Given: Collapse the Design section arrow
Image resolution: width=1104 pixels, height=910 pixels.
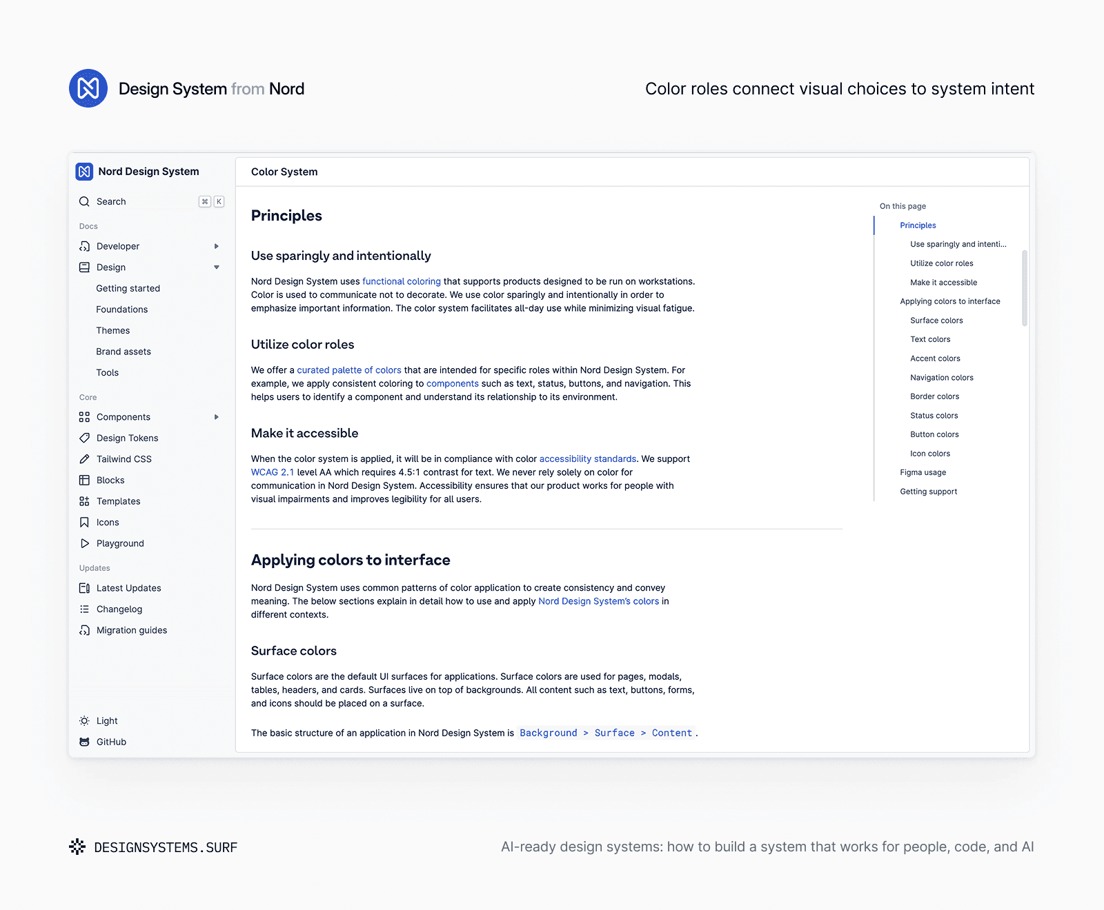Looking at the screenshot, I should click(x=217, y=267).
